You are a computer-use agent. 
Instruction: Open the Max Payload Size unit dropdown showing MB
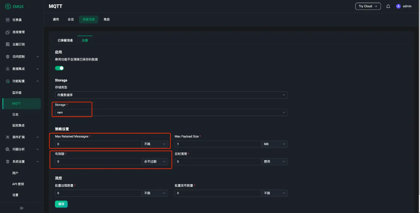coord(274,144)
